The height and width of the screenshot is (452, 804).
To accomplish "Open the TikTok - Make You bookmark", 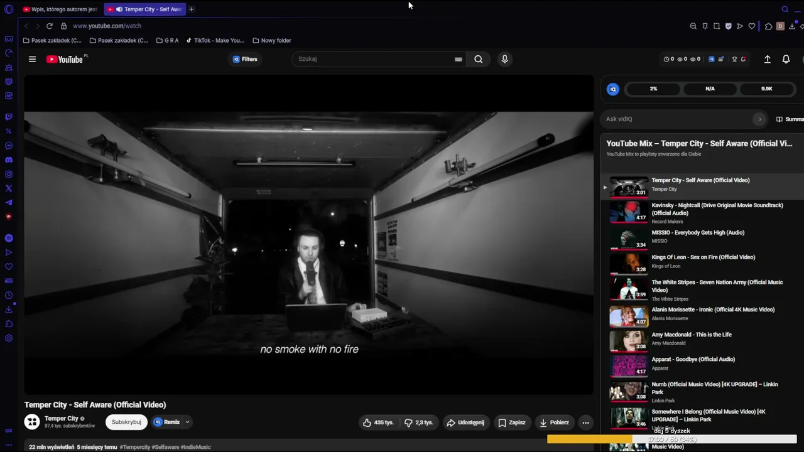I will tap(215, 41).
